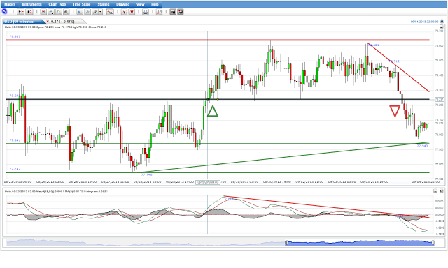Open the Instruments menu
Image resolution: width=448 pixels, height=268 pixels.
click(x=32, y=4)
